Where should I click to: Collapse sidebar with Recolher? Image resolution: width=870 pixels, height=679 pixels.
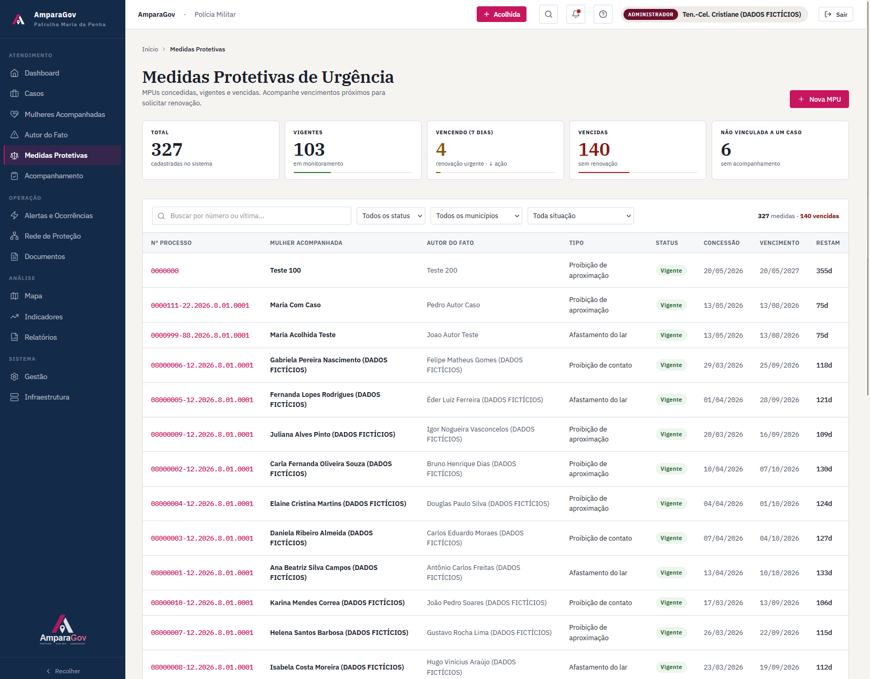point(63,671)
